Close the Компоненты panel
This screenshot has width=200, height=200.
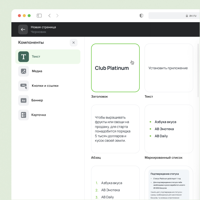tap(73, 43)
